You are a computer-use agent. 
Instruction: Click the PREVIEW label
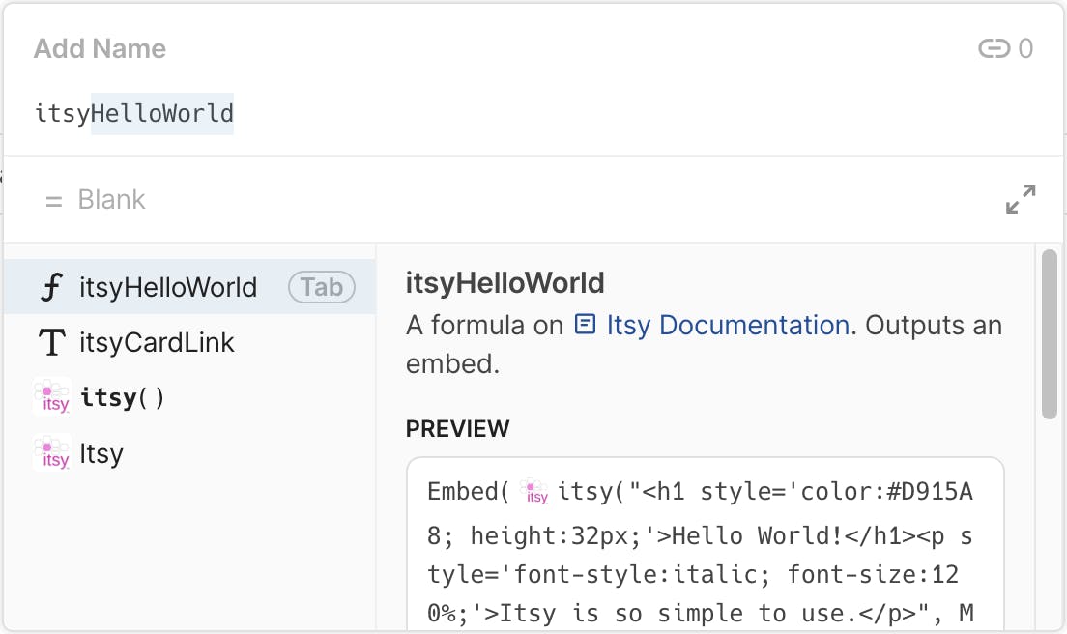point(457,428)
